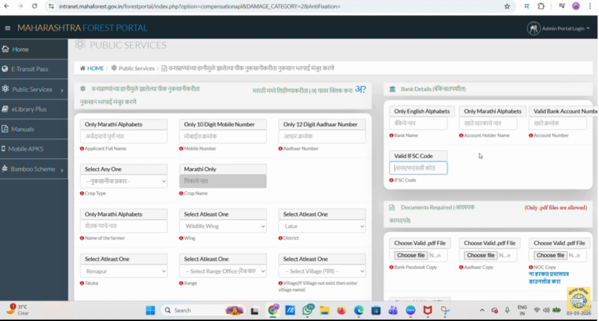Screen dimensions: 599x321
Task: Expand the Taluka dropdown showing Renapur
Action: 123,271
